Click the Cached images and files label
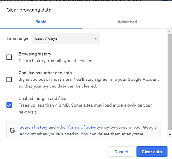The image size is (172, 159). pyautogui.click(x=42, y=99)
